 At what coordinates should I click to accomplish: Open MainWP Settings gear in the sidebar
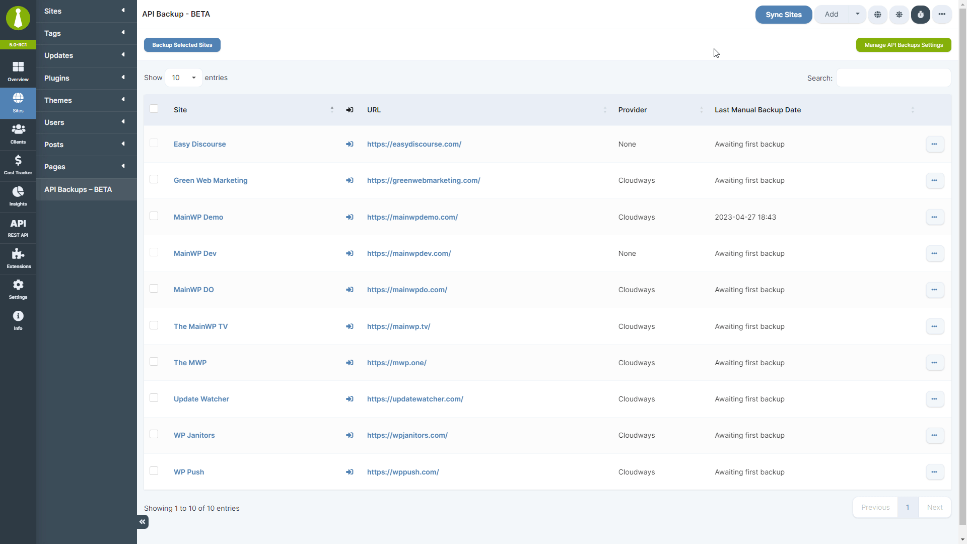tap(18, 289)
